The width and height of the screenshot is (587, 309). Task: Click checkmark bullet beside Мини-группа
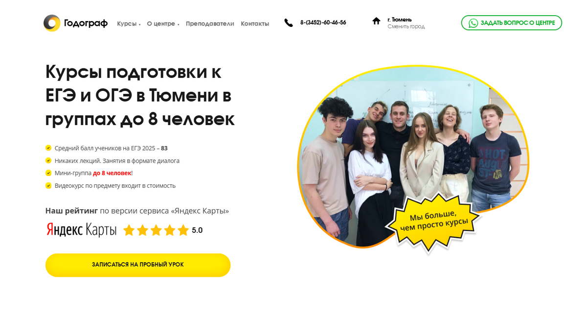tap(48, 173)
